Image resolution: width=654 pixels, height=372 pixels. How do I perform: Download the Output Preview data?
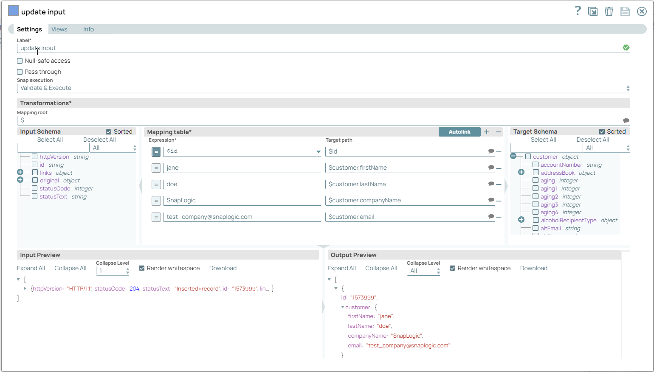pos(533,268)
